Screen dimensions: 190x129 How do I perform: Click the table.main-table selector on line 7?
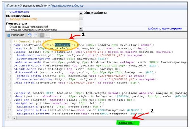(27, 62)
